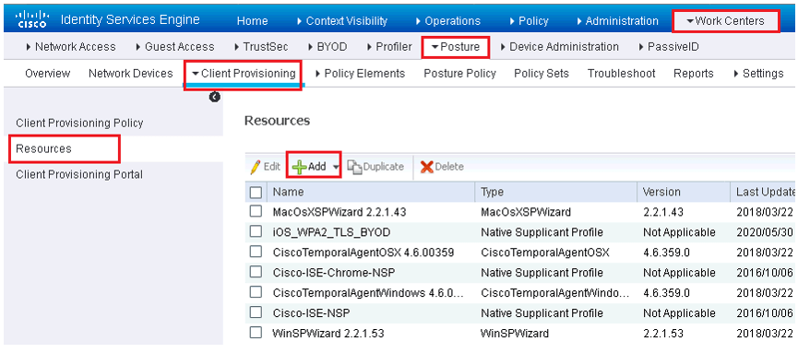Switch to the Posture Policy tab
The width and height of the screenshot is (798, 353).
[459, 73]
